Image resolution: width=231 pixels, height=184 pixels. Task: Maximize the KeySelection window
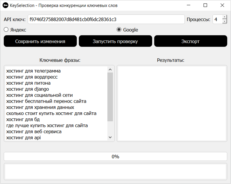pos(205,5)
